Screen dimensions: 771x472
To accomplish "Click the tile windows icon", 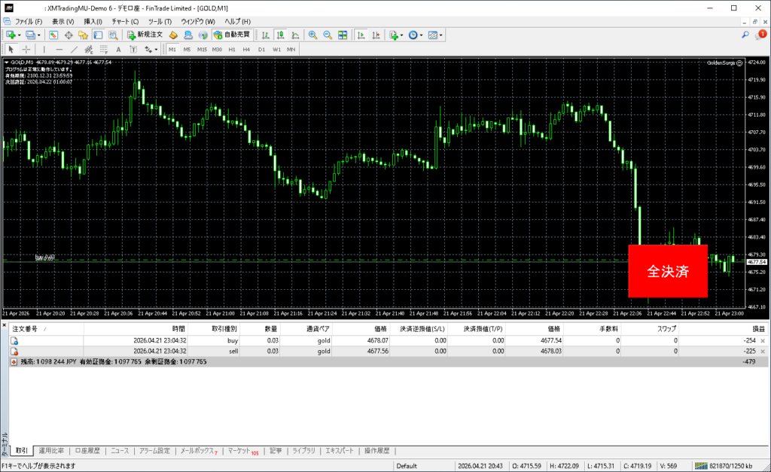I will (343, 35).
